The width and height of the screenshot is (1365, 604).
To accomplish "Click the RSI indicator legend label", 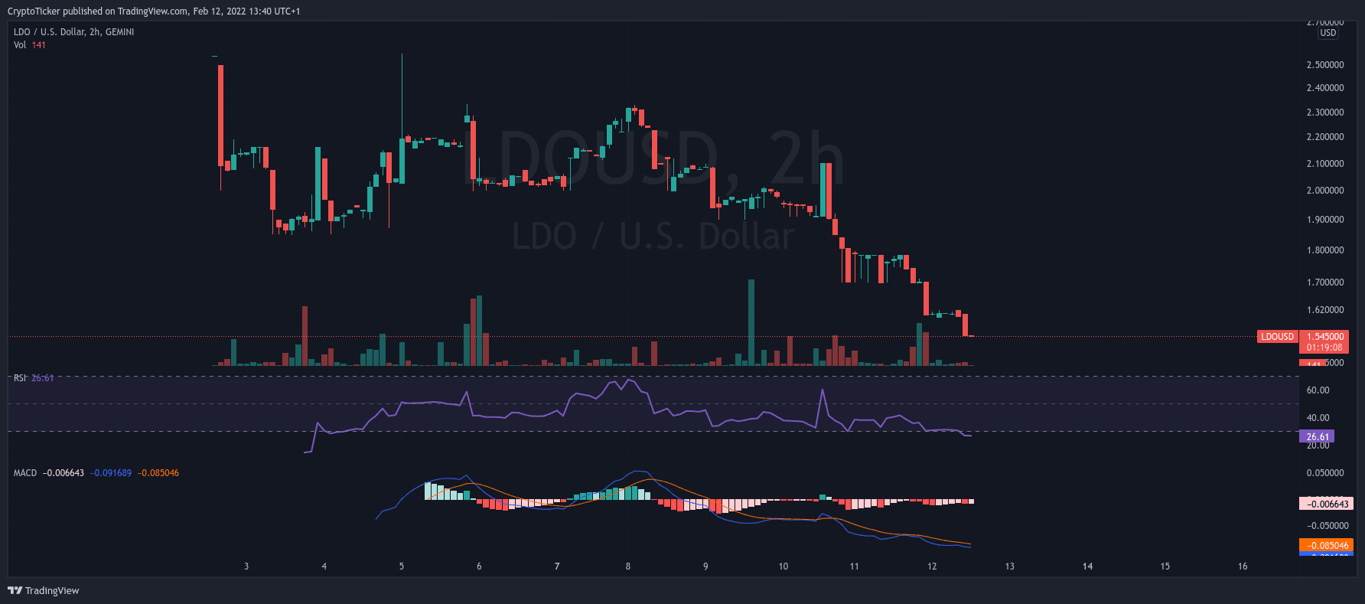I will click(x=20, y=378).
